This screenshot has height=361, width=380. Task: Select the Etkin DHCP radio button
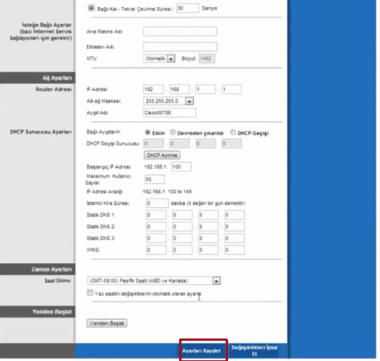click(x=147, y=133)
